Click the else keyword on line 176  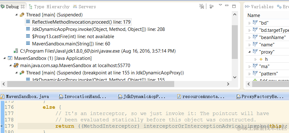(x=49, y=107)
